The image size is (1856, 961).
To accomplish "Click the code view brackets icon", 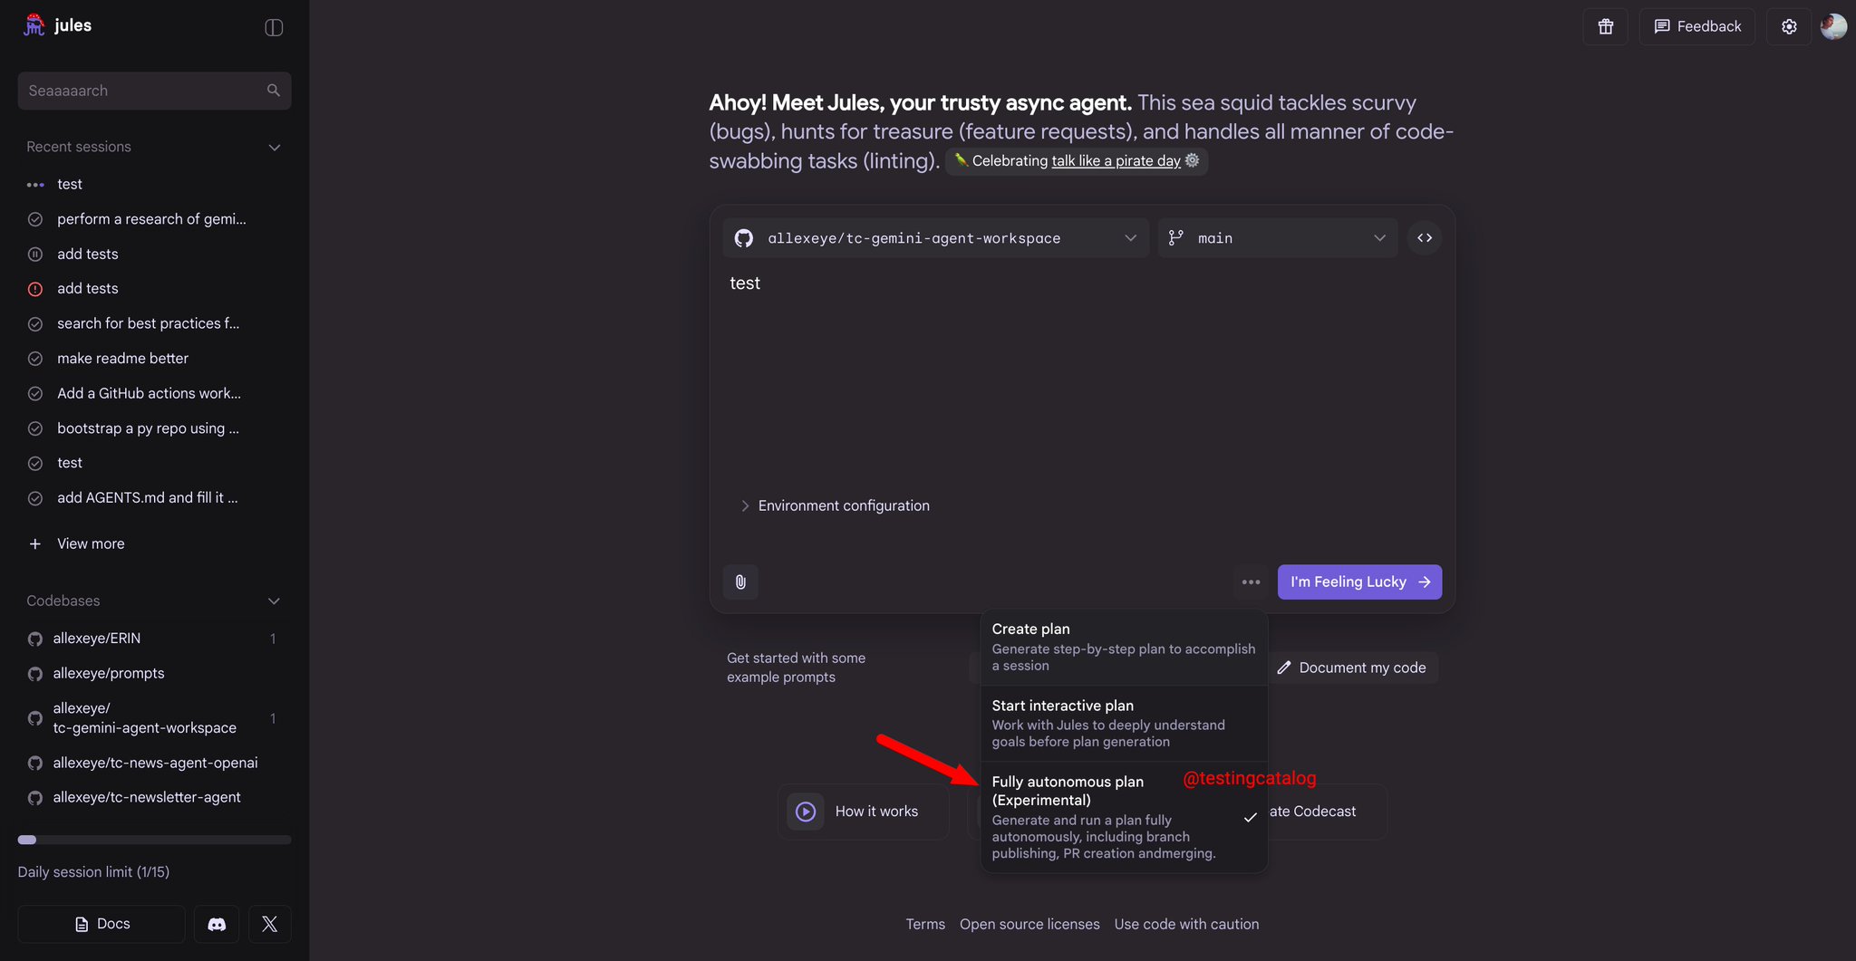I will [x=1425, y=238].
